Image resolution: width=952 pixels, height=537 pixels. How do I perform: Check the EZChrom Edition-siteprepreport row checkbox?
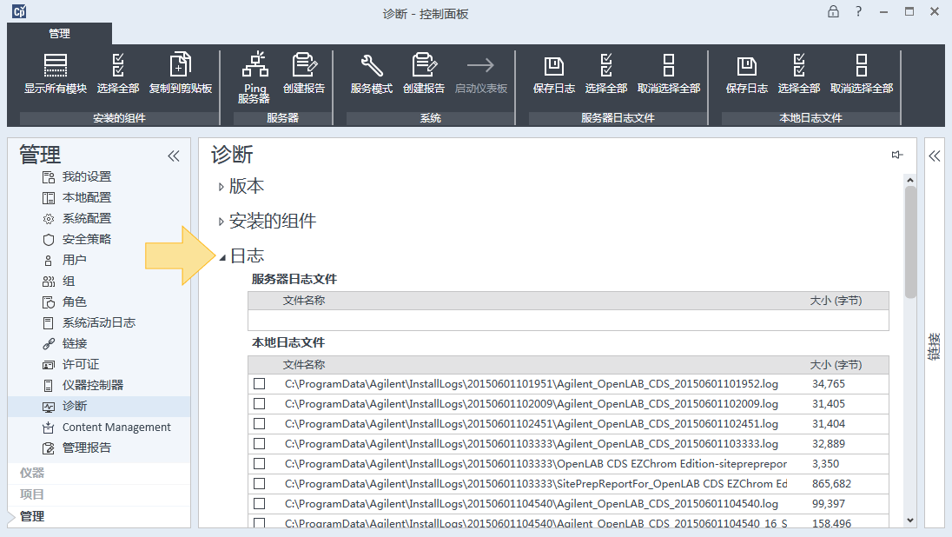click(x=259, y=464)
